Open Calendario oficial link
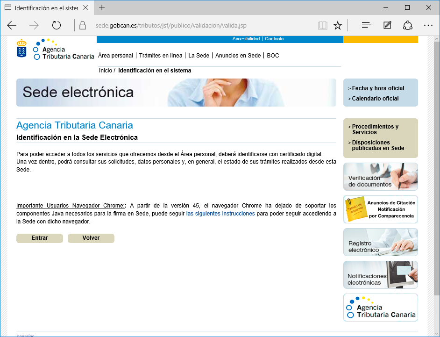440x337 pixels. point(375,99)
